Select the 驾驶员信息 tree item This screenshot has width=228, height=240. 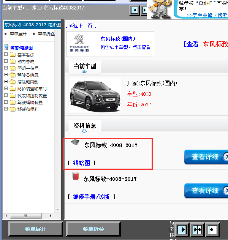click(28, 75)
